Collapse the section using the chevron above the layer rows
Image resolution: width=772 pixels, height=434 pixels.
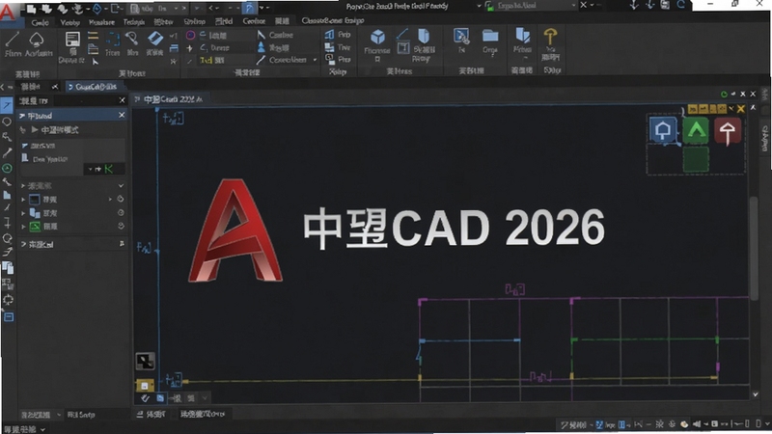click(121, 185)
